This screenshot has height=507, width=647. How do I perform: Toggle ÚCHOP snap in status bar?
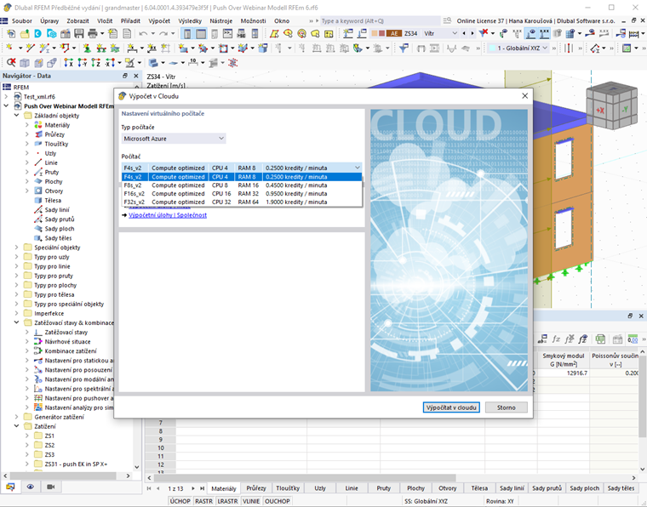(x=180, y=501)
